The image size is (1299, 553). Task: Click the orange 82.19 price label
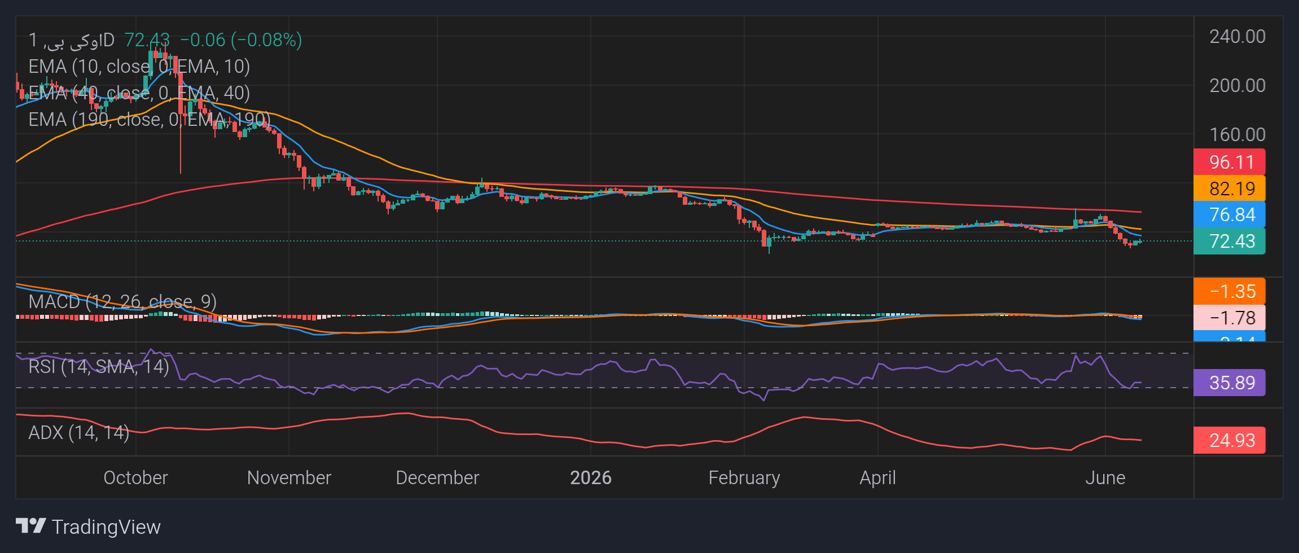1230,188
